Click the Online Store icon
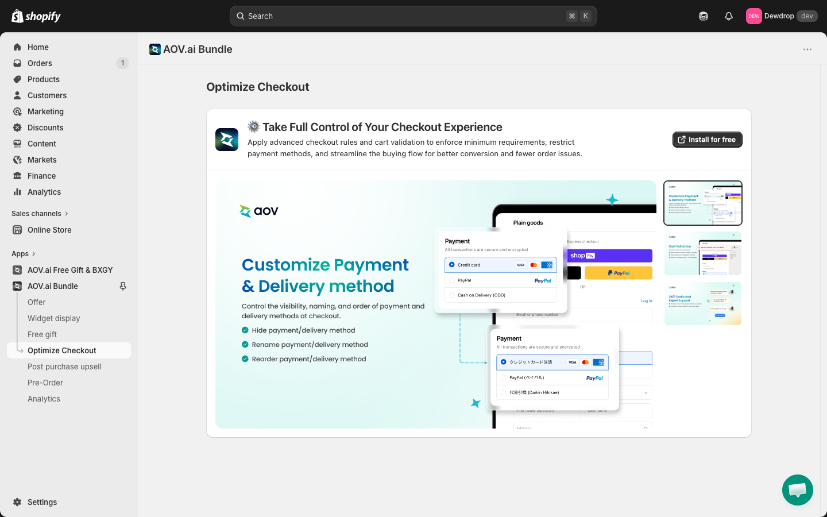 click(17, 230)
